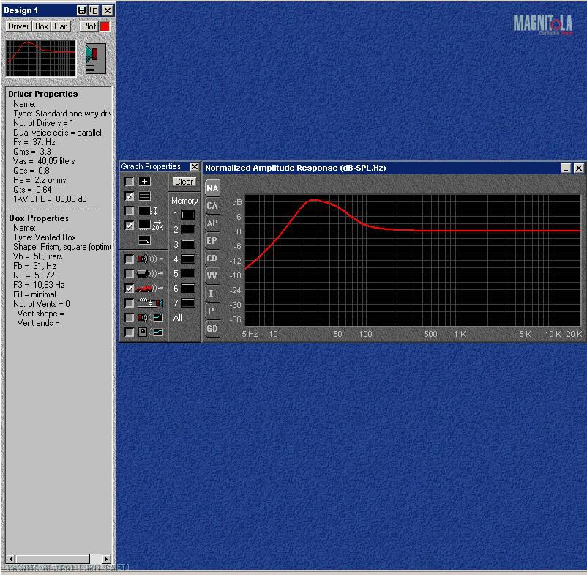Click the speaker acoustic response icon
The height and width of the screenshot is (575, 587).
pyautogui.click(x=150, y=259)
